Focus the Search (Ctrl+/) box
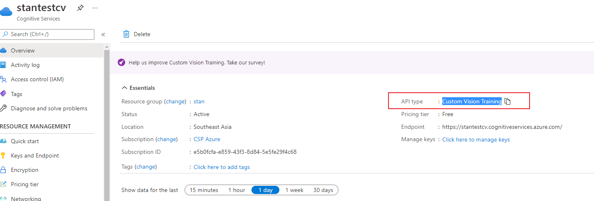 (47, 34)
